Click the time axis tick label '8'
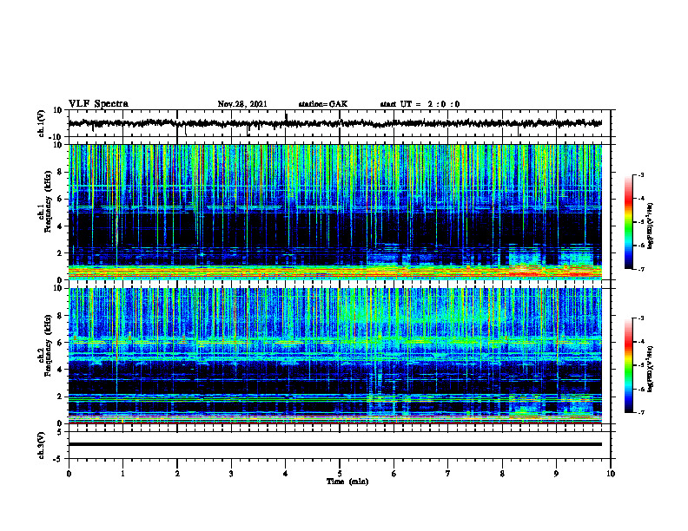The image size is (688, 531). pyautogui.click(x=502, y=474)
